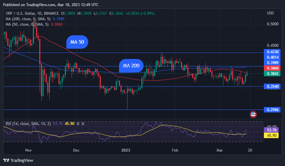
Task: Click the Feb date on the time axis
Action: [175, 150]
